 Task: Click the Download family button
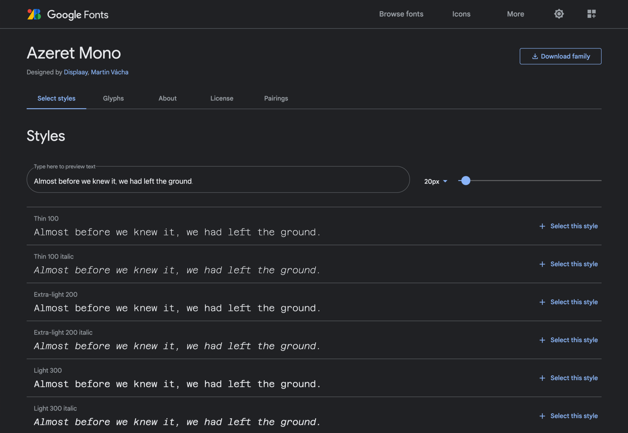pyautogui.click(x=560, y=56)
